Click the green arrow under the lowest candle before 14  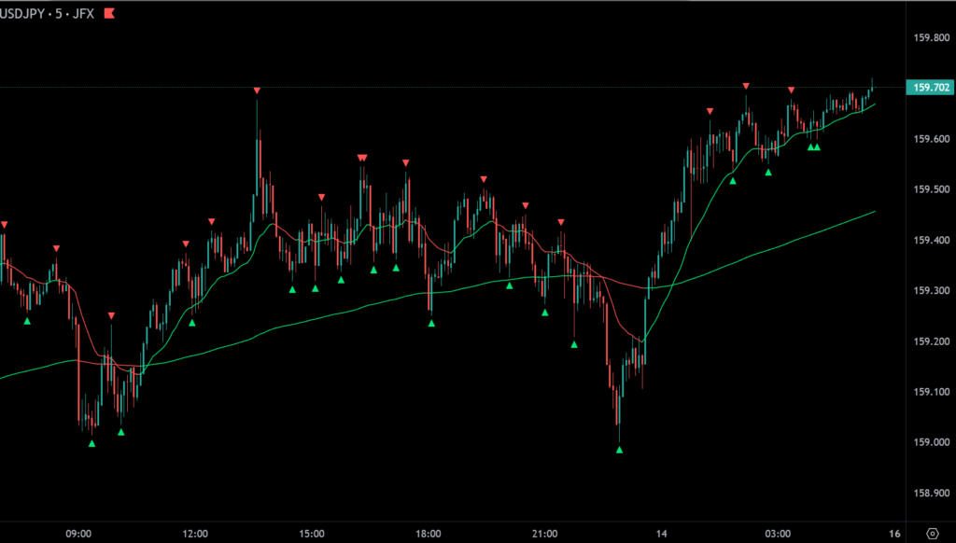[619, 450]
